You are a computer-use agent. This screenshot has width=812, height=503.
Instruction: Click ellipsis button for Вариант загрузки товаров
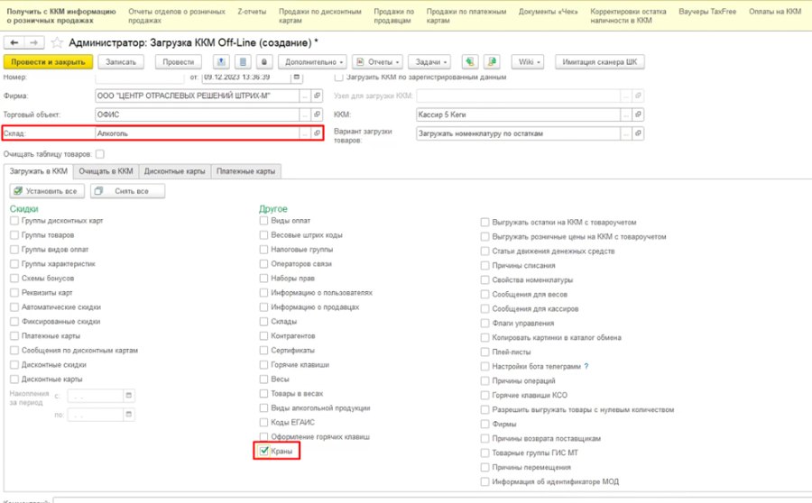point(627,133)
